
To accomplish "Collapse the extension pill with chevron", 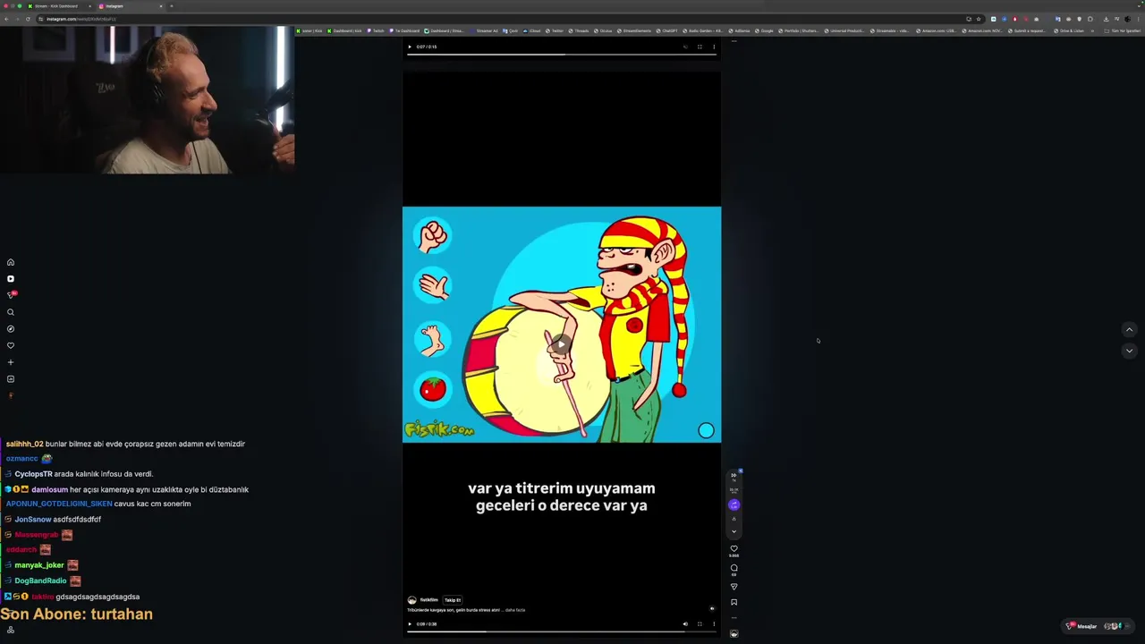I will point(734,531).
